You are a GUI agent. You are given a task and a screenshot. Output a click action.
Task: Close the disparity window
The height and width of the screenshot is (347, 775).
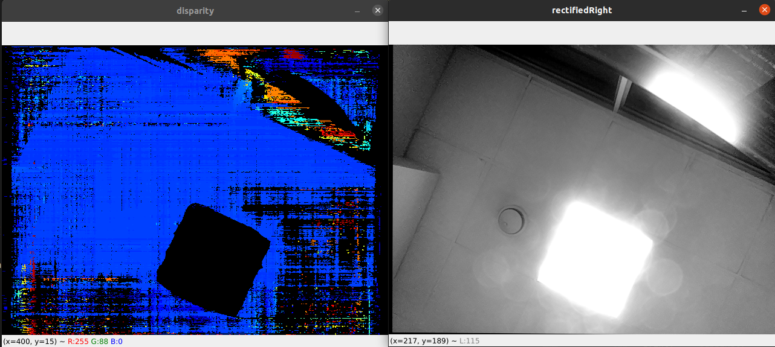coord(378,10)
